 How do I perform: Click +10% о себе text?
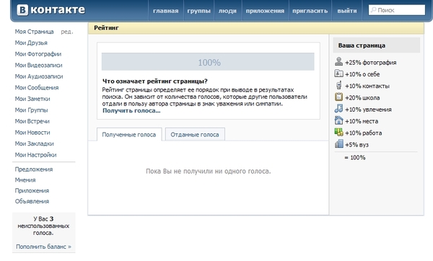click(362, 74)
